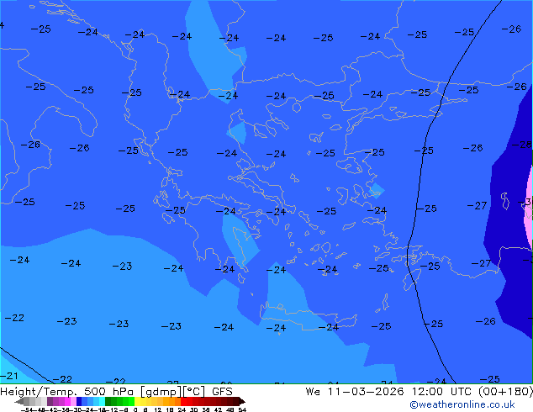533x412 pixels.
Task: Select the cyan legend swatch
Action: pos(102,401)
